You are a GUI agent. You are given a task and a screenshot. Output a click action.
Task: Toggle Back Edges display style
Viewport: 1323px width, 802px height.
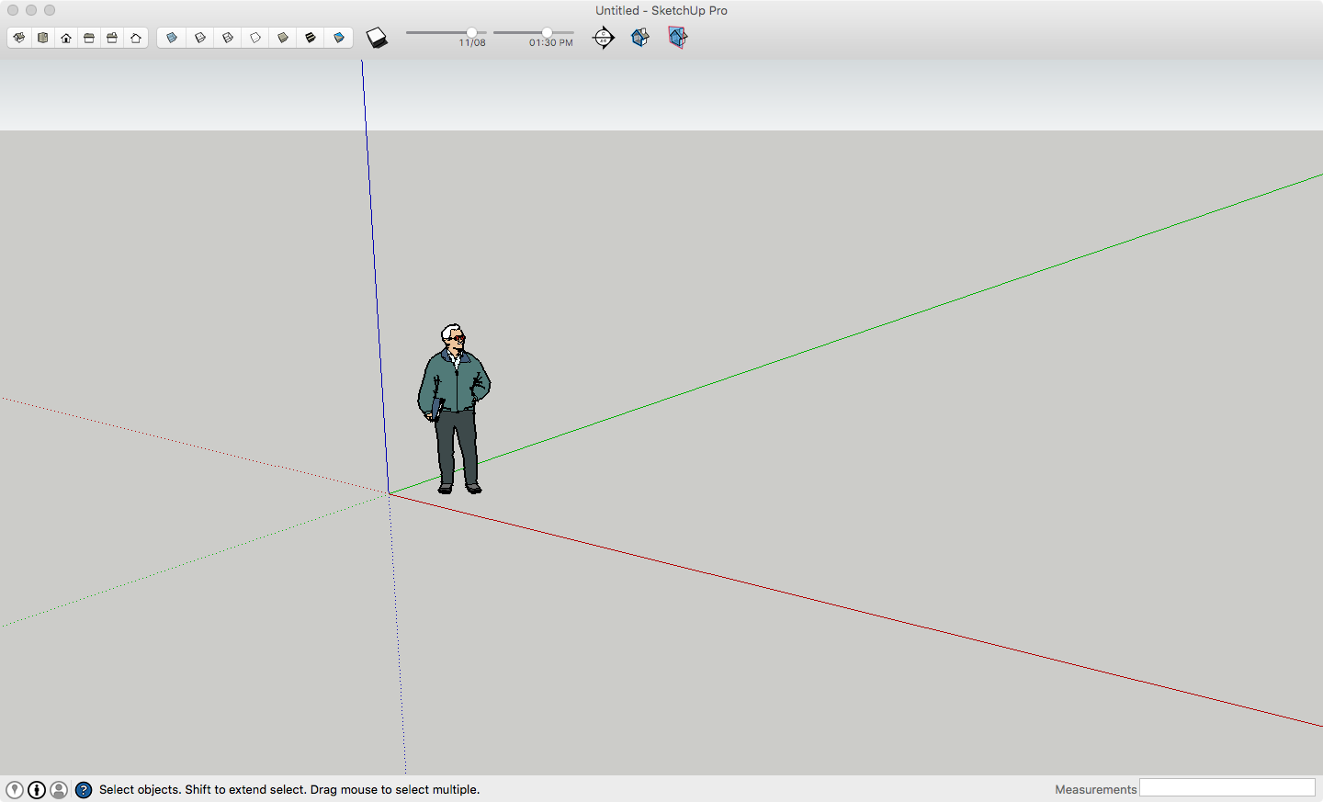[199, 38]
